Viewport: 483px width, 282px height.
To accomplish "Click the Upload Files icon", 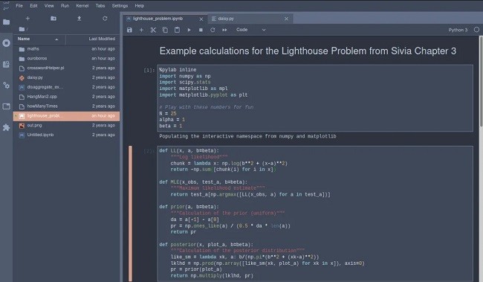I will [80, 19].
